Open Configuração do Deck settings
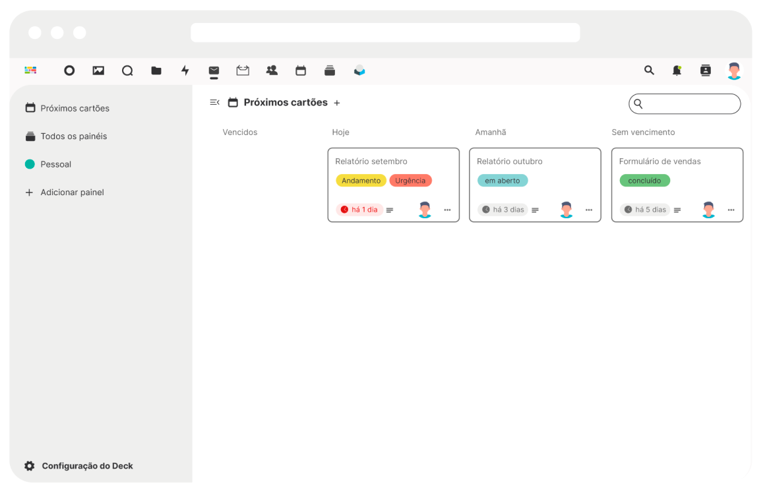Screen dimensions: 767x493 pos(87,466)
